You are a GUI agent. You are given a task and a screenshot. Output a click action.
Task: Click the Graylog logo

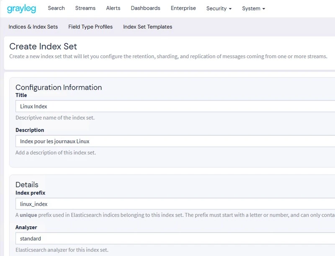pyautogui.click(x=22, y=8)
